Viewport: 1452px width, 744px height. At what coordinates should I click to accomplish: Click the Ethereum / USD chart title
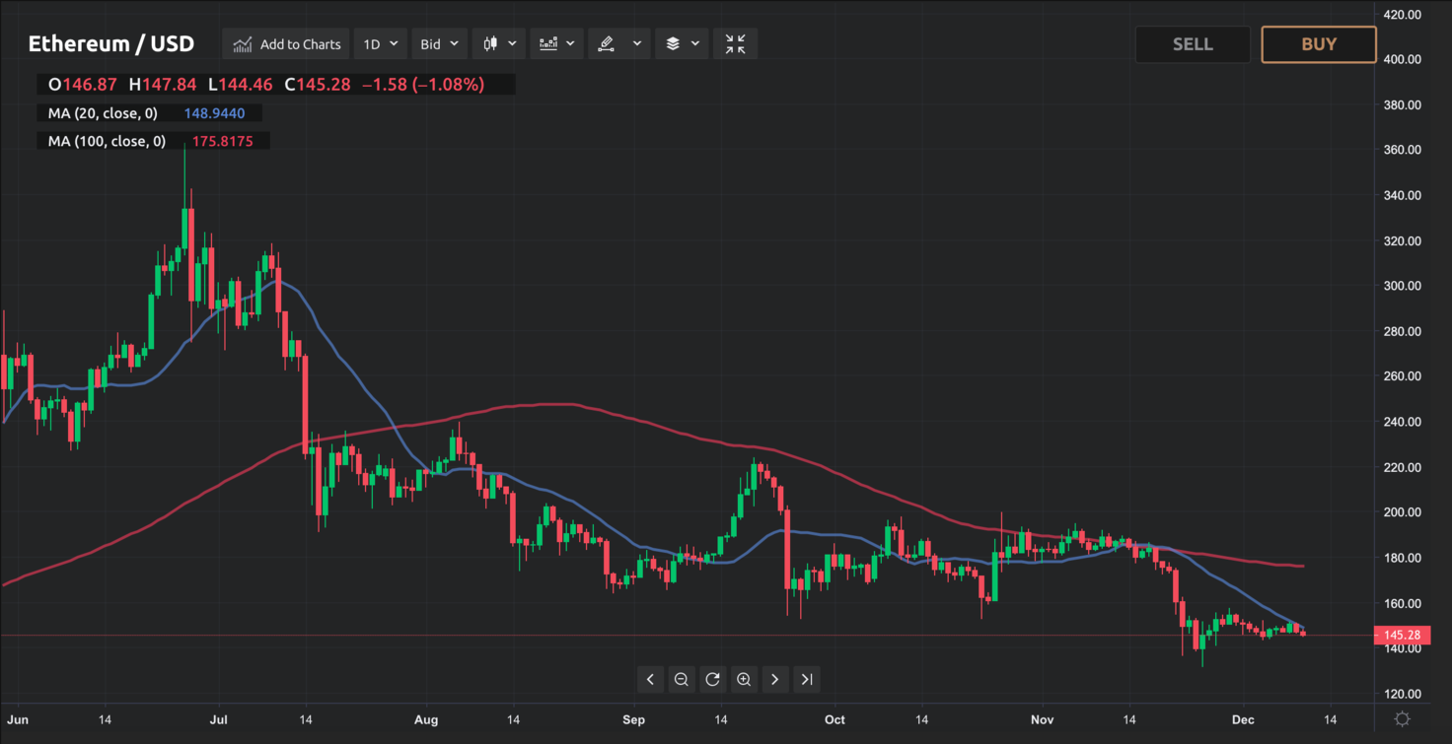(111, 43)
